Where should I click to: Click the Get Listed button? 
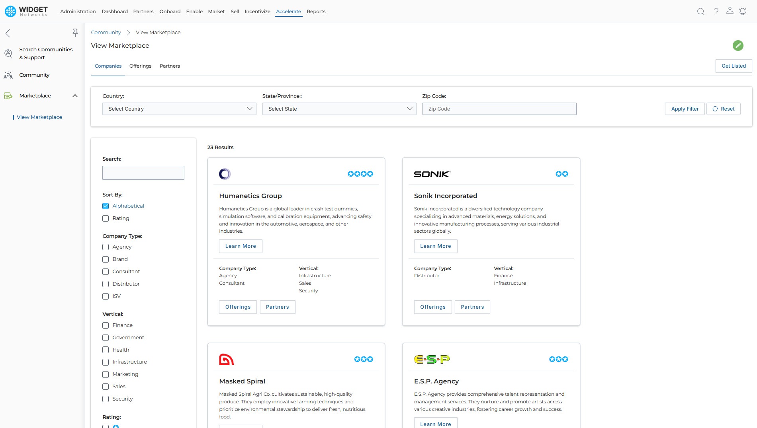(x=734, y=66)
